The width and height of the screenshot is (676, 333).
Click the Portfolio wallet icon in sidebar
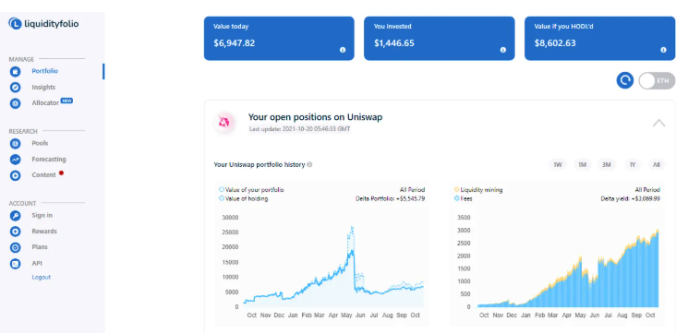(x=15, y=72)
